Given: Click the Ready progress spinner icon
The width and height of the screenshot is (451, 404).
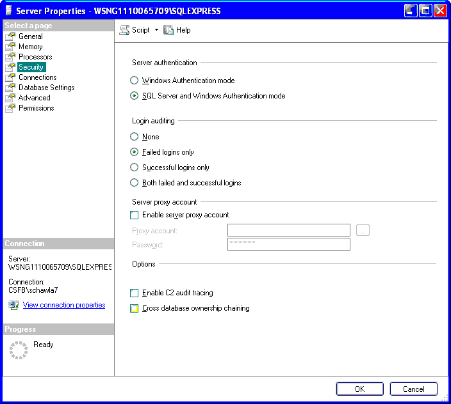Looking at the screenshot, I should point(19,350).
